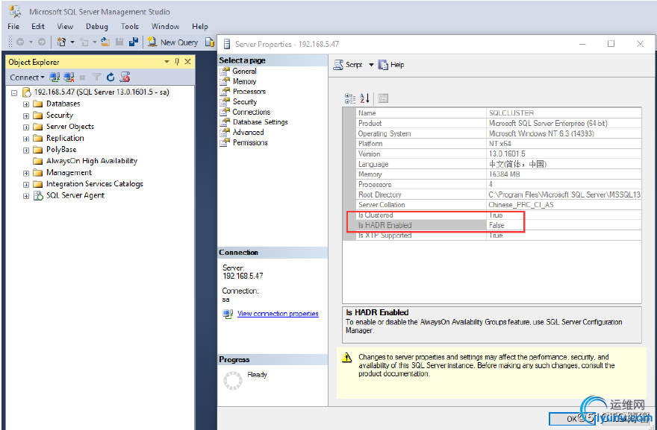Click the Property Pages icon
The image size is (657, 430).
click(383, 98)
